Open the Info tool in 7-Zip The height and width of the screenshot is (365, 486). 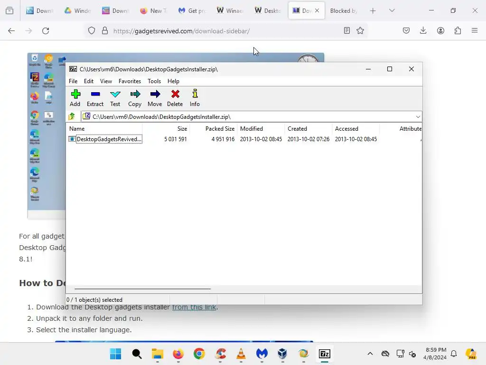(195, 98)
